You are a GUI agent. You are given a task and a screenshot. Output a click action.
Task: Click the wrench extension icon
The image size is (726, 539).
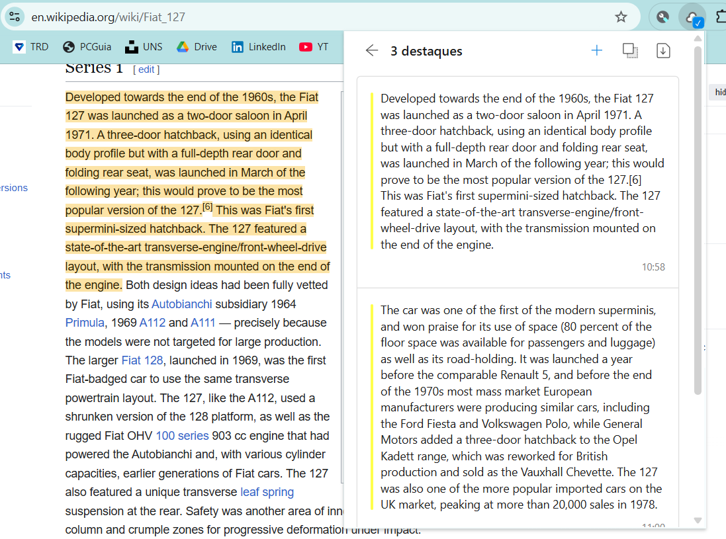[x=662, y=17]
